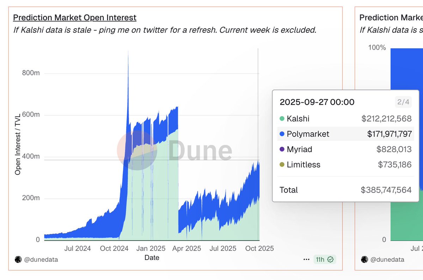
Task: Click the Kalshi value $212,212,568
Action: click(386, 119)
